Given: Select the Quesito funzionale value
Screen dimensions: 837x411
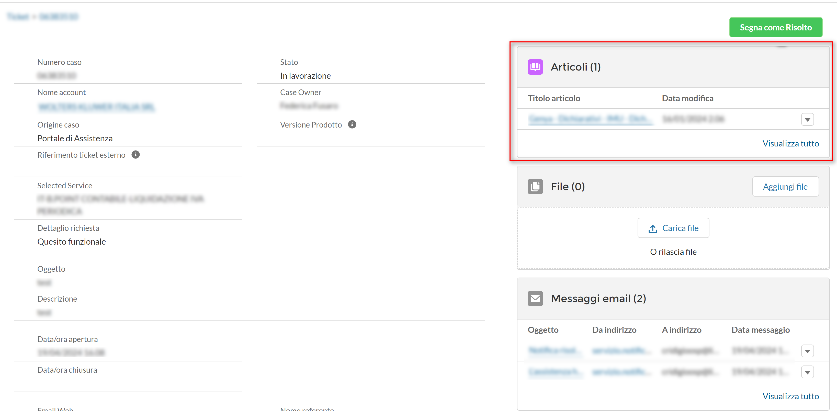Looking at the screenshot, I should point(72,242).
